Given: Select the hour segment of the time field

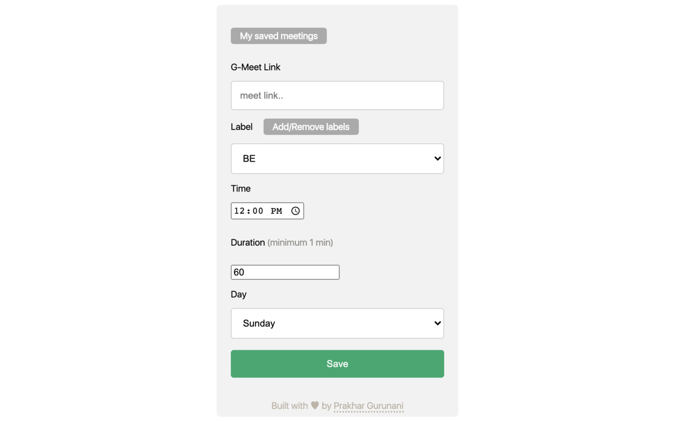Looking at the screenshot, I should [239, 211].
